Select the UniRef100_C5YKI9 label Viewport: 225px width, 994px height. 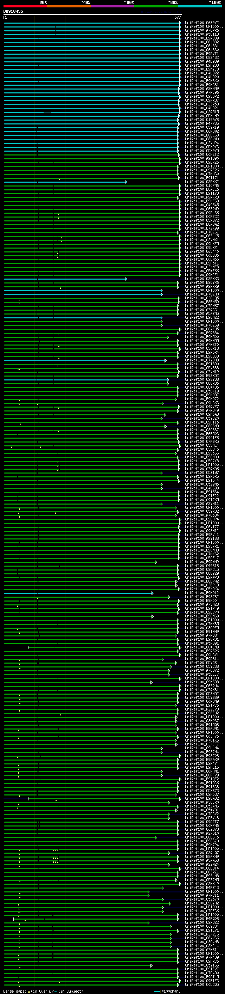coord(202,127)
